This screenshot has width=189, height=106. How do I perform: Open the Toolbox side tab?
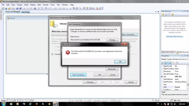point(1,15)
